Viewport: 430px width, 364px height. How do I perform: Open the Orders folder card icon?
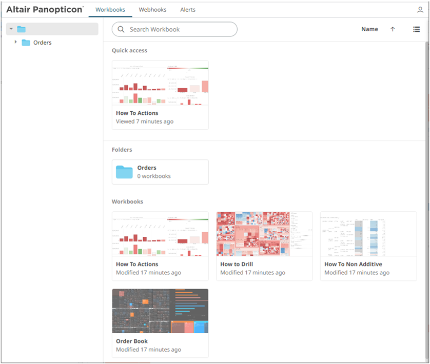coord(124,172)
